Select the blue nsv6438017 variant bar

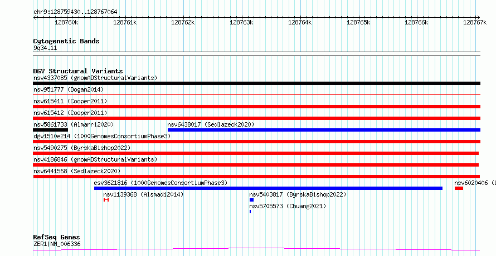click(x=324, y=130)
